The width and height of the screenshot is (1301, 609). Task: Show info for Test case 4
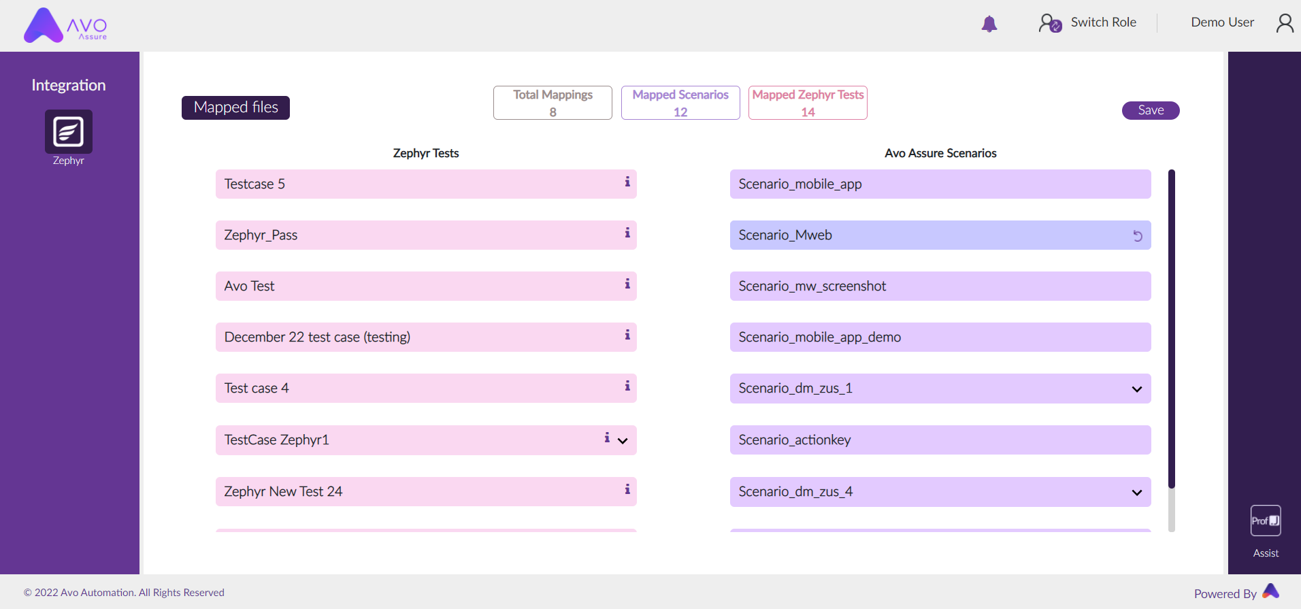coord(627,386)
